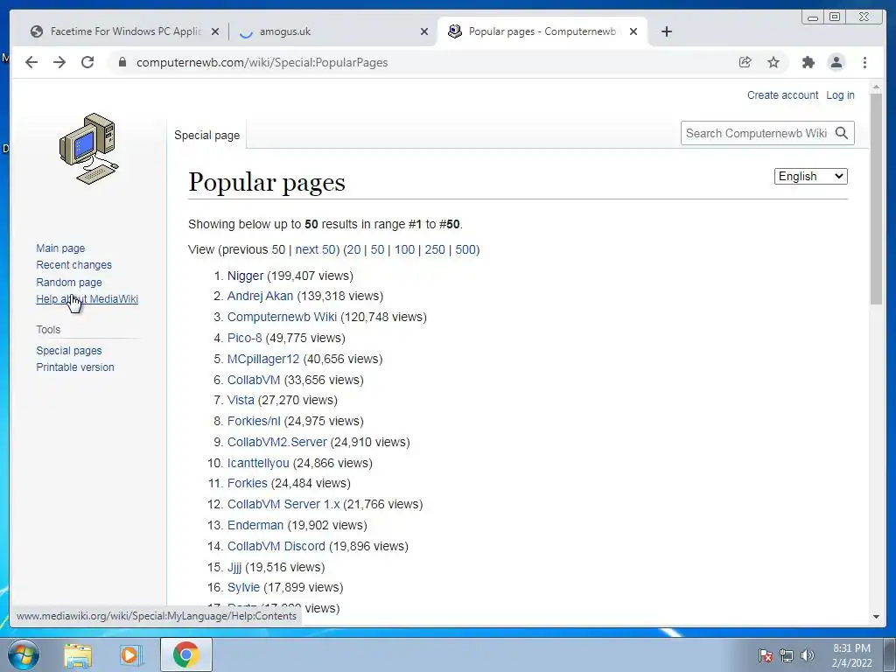Launch Windows Media Player from the taskbar

click(x=131, y=654)
